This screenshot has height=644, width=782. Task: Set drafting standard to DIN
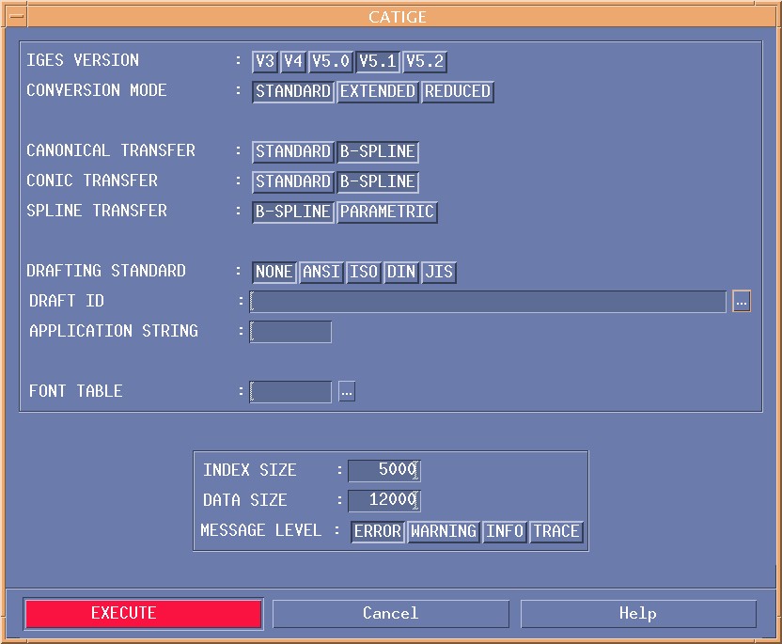401,272
